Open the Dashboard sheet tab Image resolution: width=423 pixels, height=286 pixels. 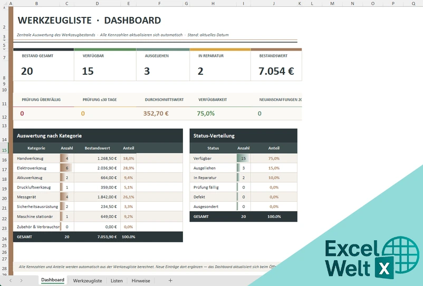(53, 280)
